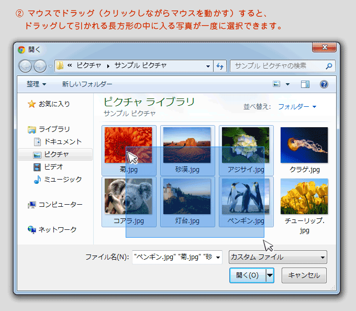
Task: Close the 開く dialog window
Action: coord(324,47)
